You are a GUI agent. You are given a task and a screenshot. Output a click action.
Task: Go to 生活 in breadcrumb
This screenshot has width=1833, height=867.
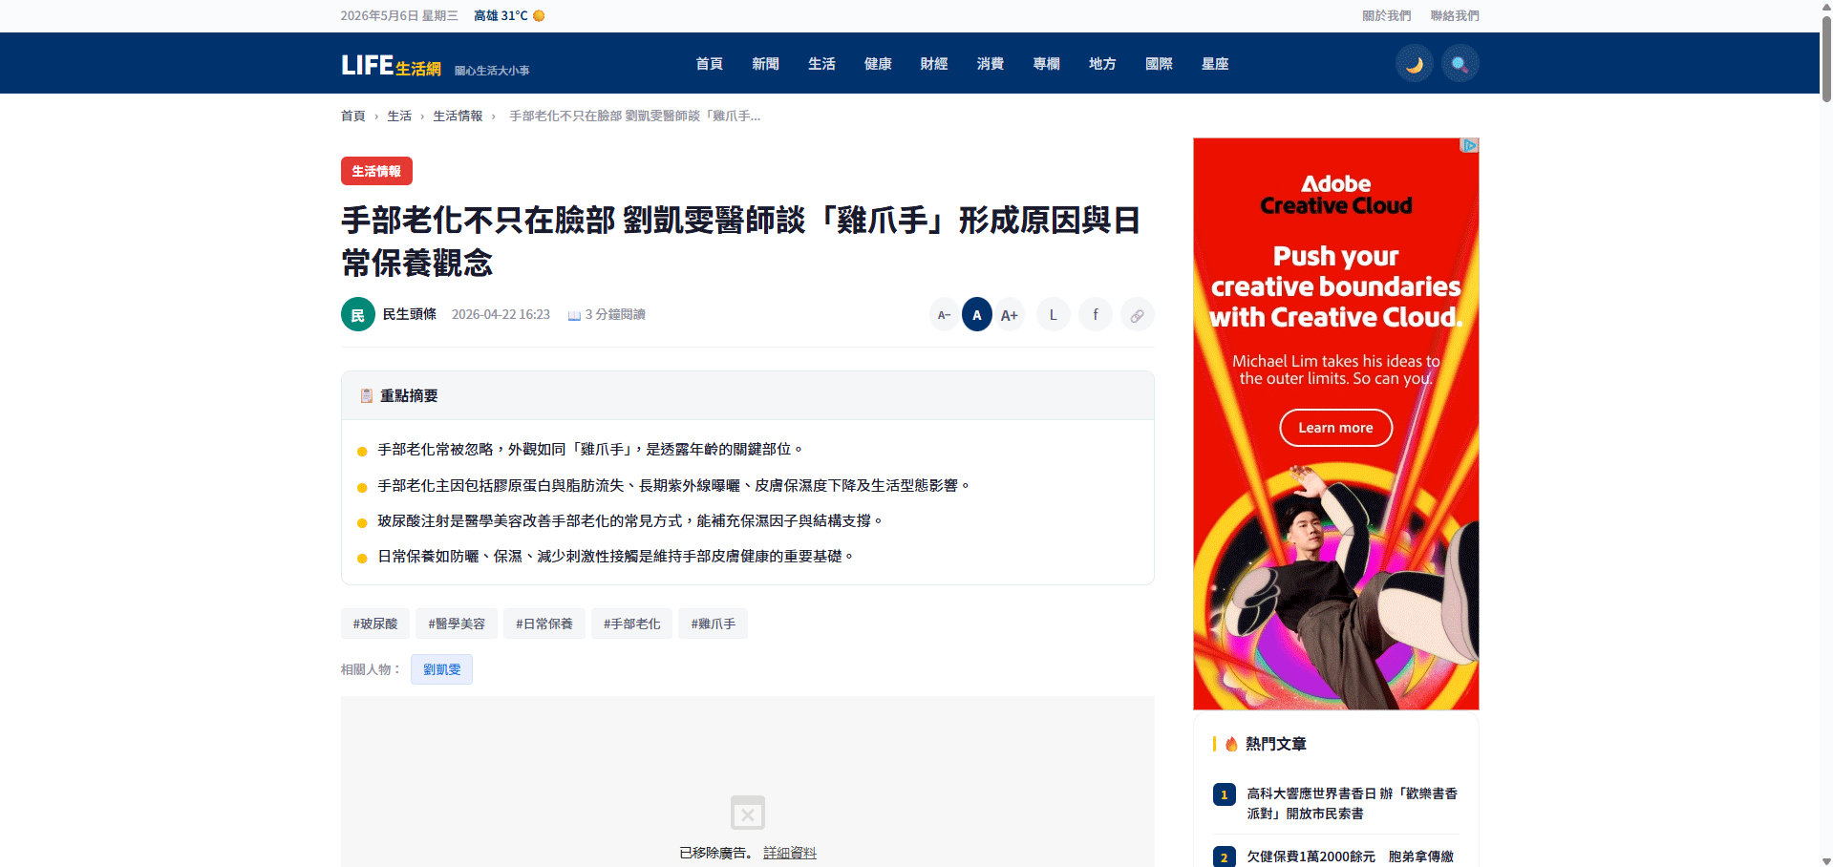coord(399,116)
